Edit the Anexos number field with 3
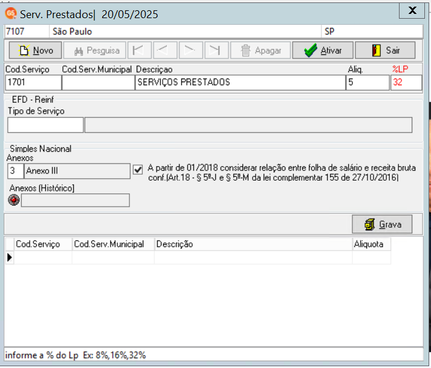 coord(15,171)
